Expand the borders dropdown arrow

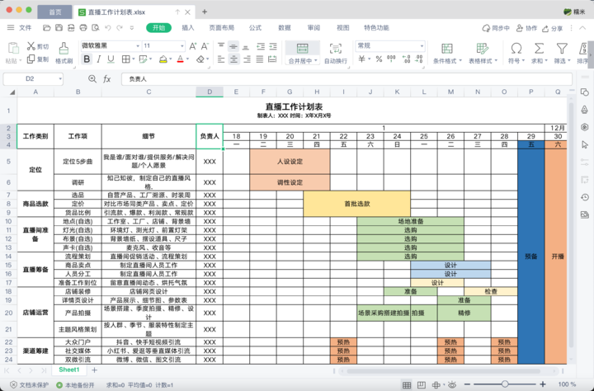tap(133, 59)
